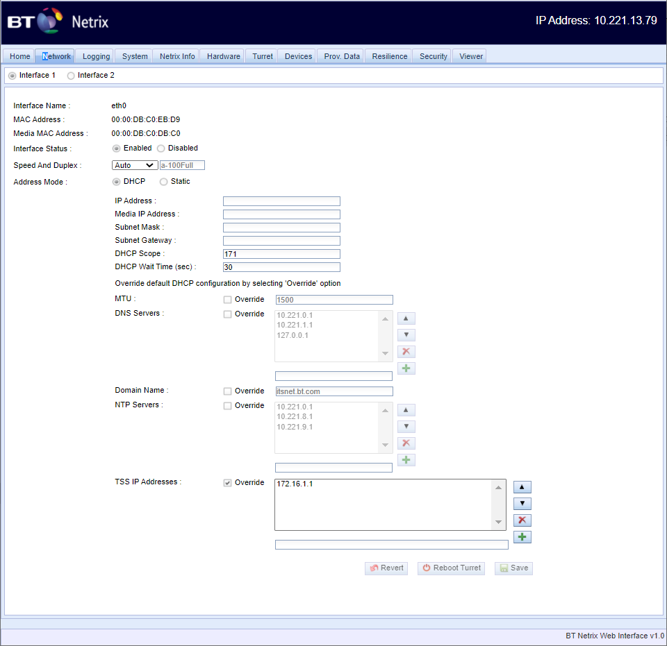
Task: Enable Domain Name Override checkbox
Action: [x=228, y=391]
